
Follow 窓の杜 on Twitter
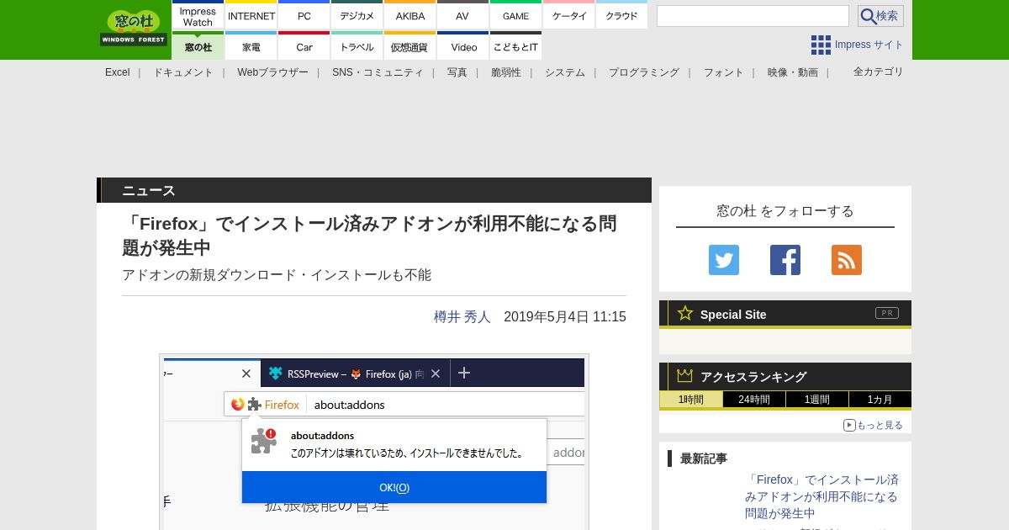(x=724, y=260)
